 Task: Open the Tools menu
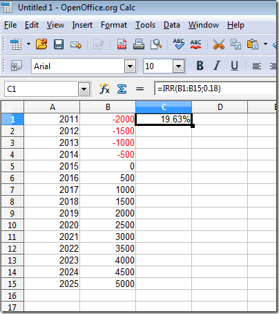point(145,25)
